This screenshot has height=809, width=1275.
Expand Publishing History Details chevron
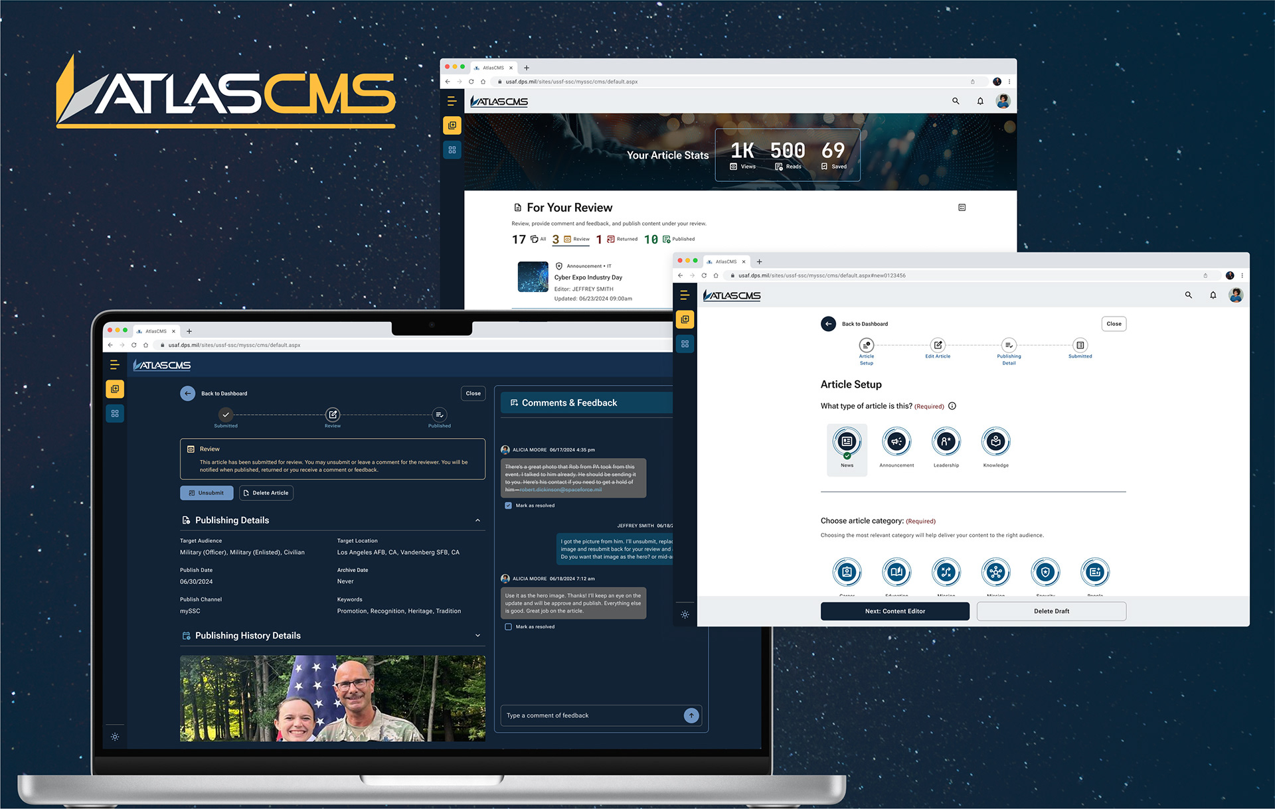pyautogui.click(x=477, y=636)
